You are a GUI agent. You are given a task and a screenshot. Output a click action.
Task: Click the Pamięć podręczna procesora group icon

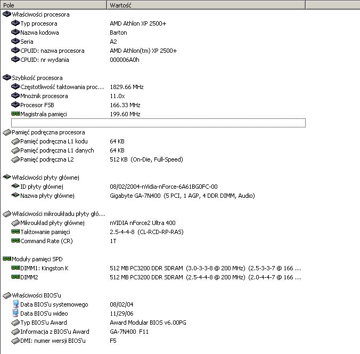click(x=7, y=132)
